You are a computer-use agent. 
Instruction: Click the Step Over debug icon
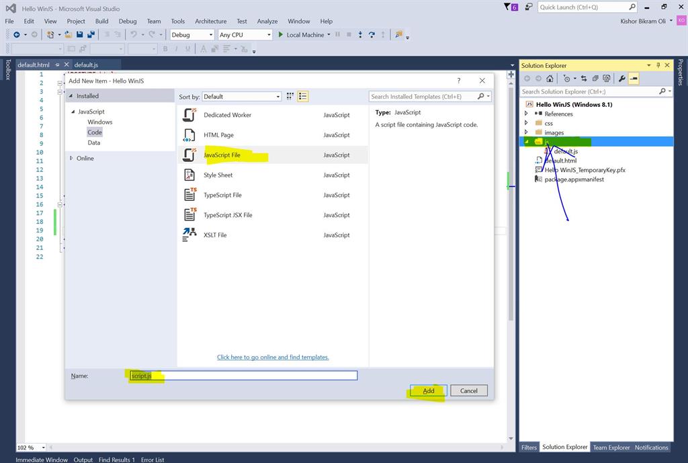372,35
